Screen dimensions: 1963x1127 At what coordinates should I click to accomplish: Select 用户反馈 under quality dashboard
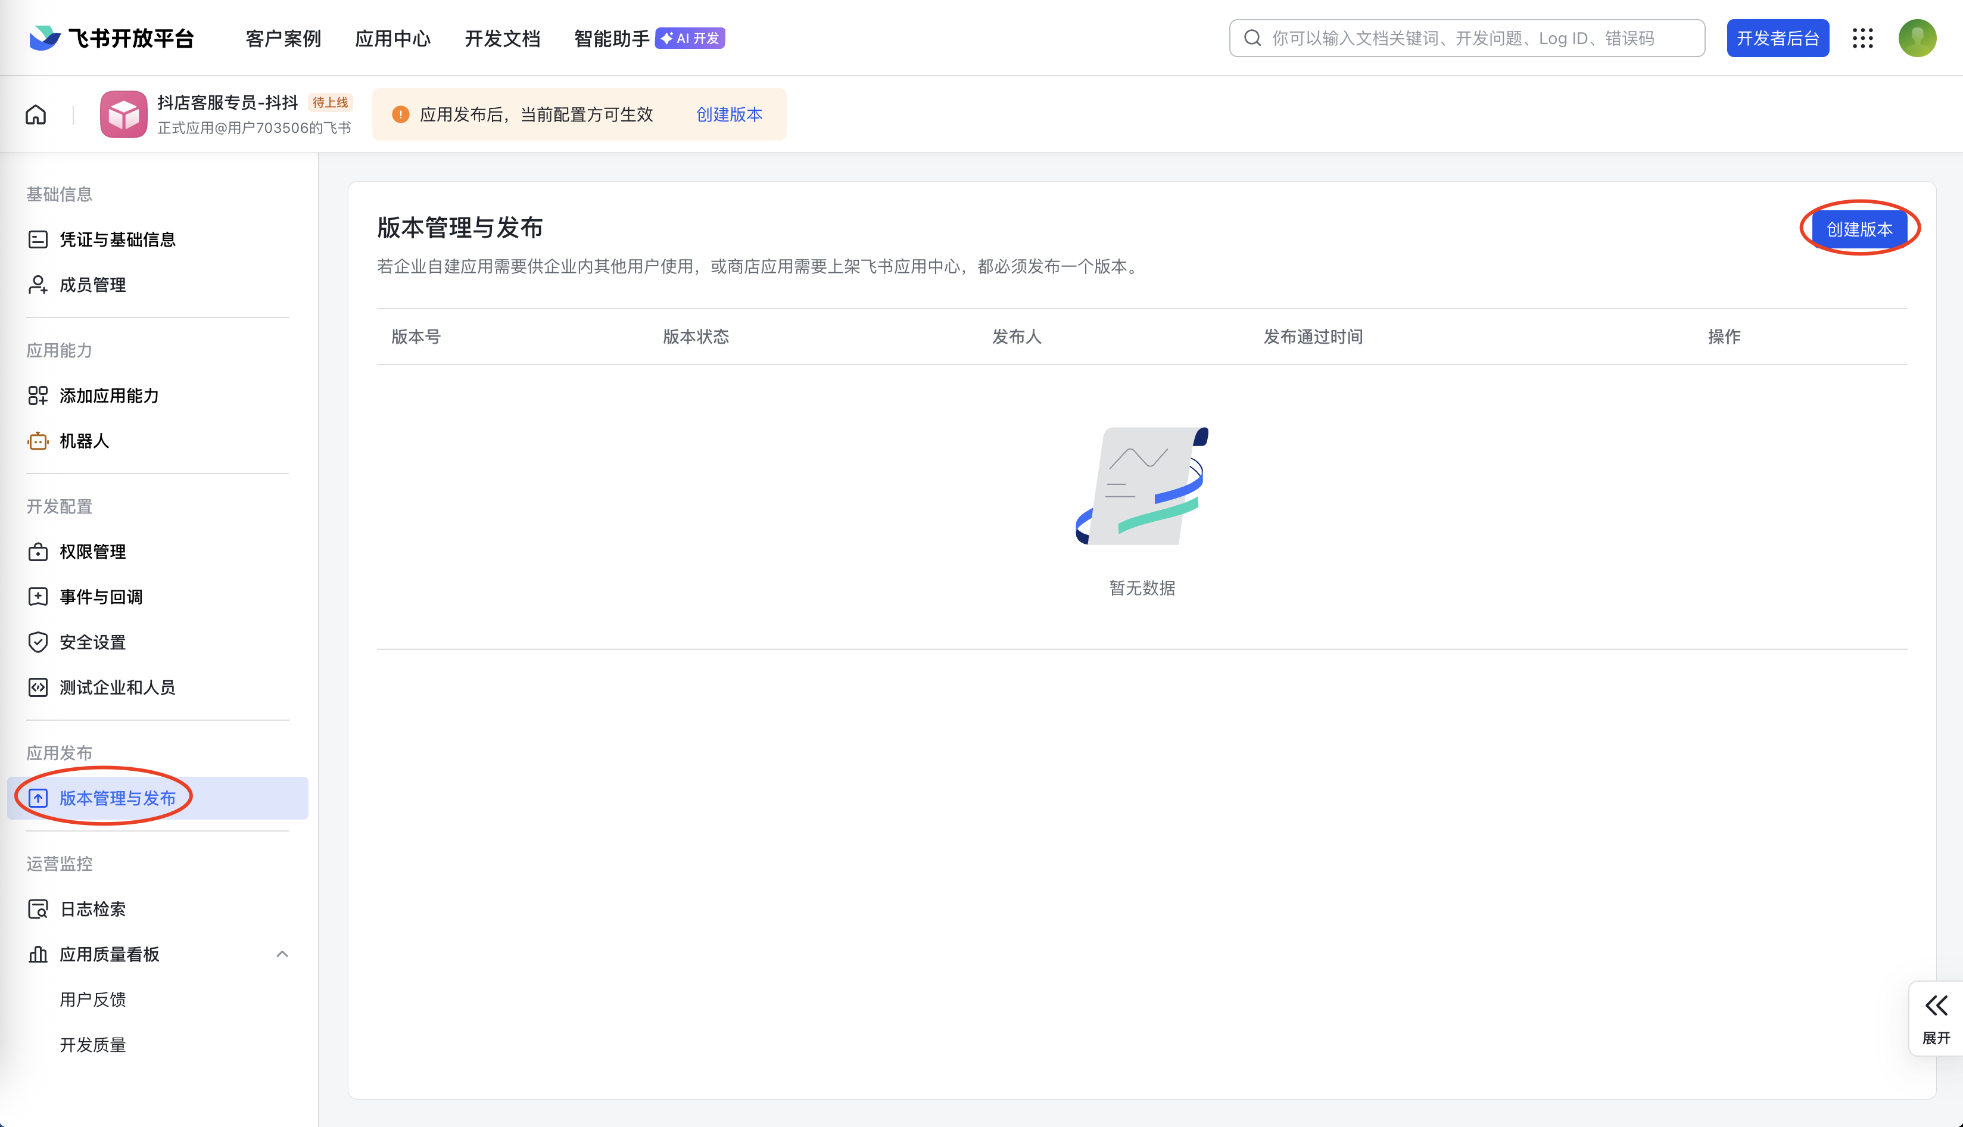pyautogui.click(x=92, y=1000)
